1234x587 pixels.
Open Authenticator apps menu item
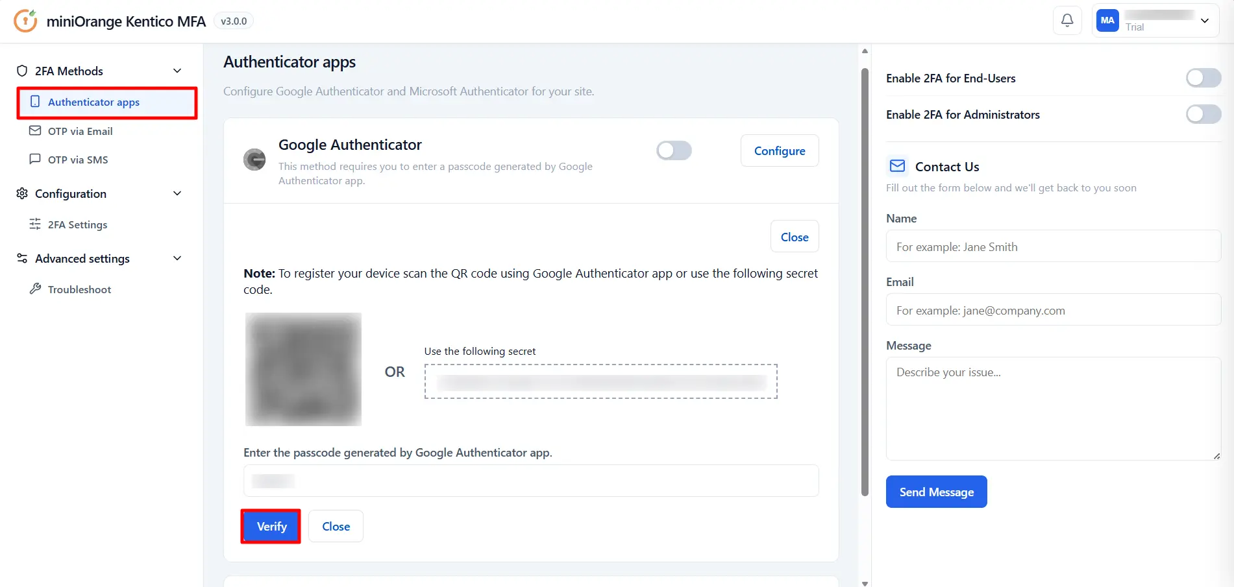[x=107, y=102]
